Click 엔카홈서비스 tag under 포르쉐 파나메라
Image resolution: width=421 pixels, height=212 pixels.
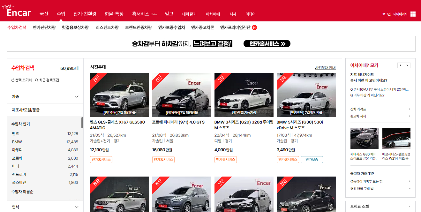click(163, 160)
